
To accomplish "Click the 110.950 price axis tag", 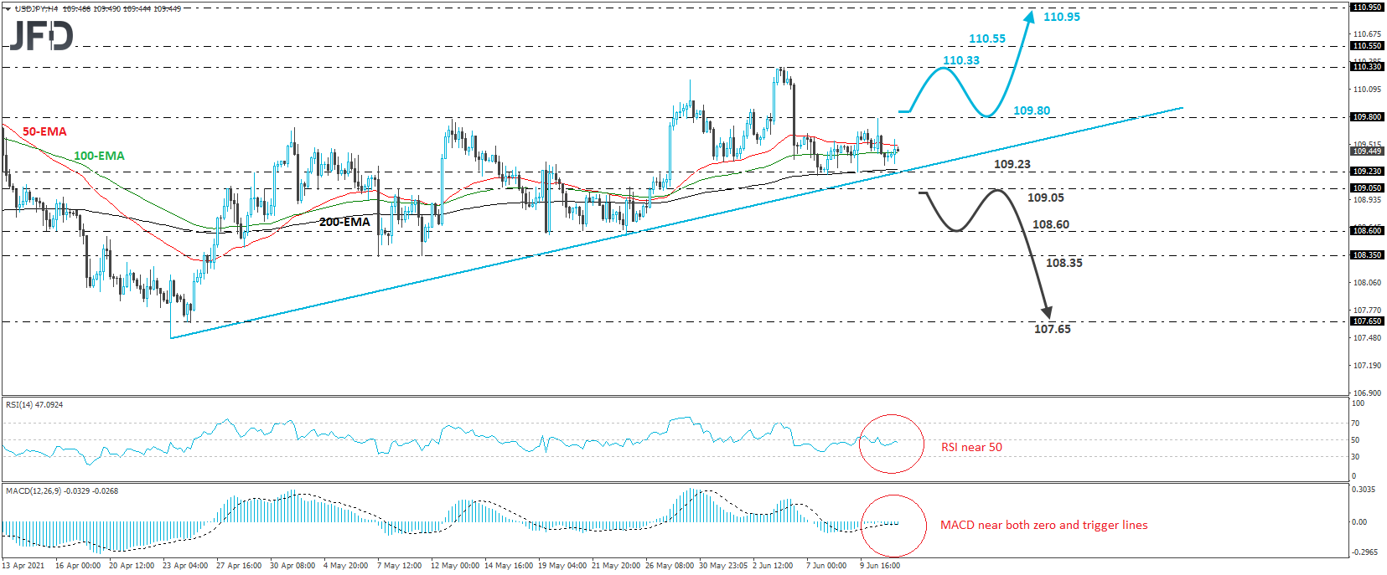I will pyautogui.click(x=1367, y=8).
